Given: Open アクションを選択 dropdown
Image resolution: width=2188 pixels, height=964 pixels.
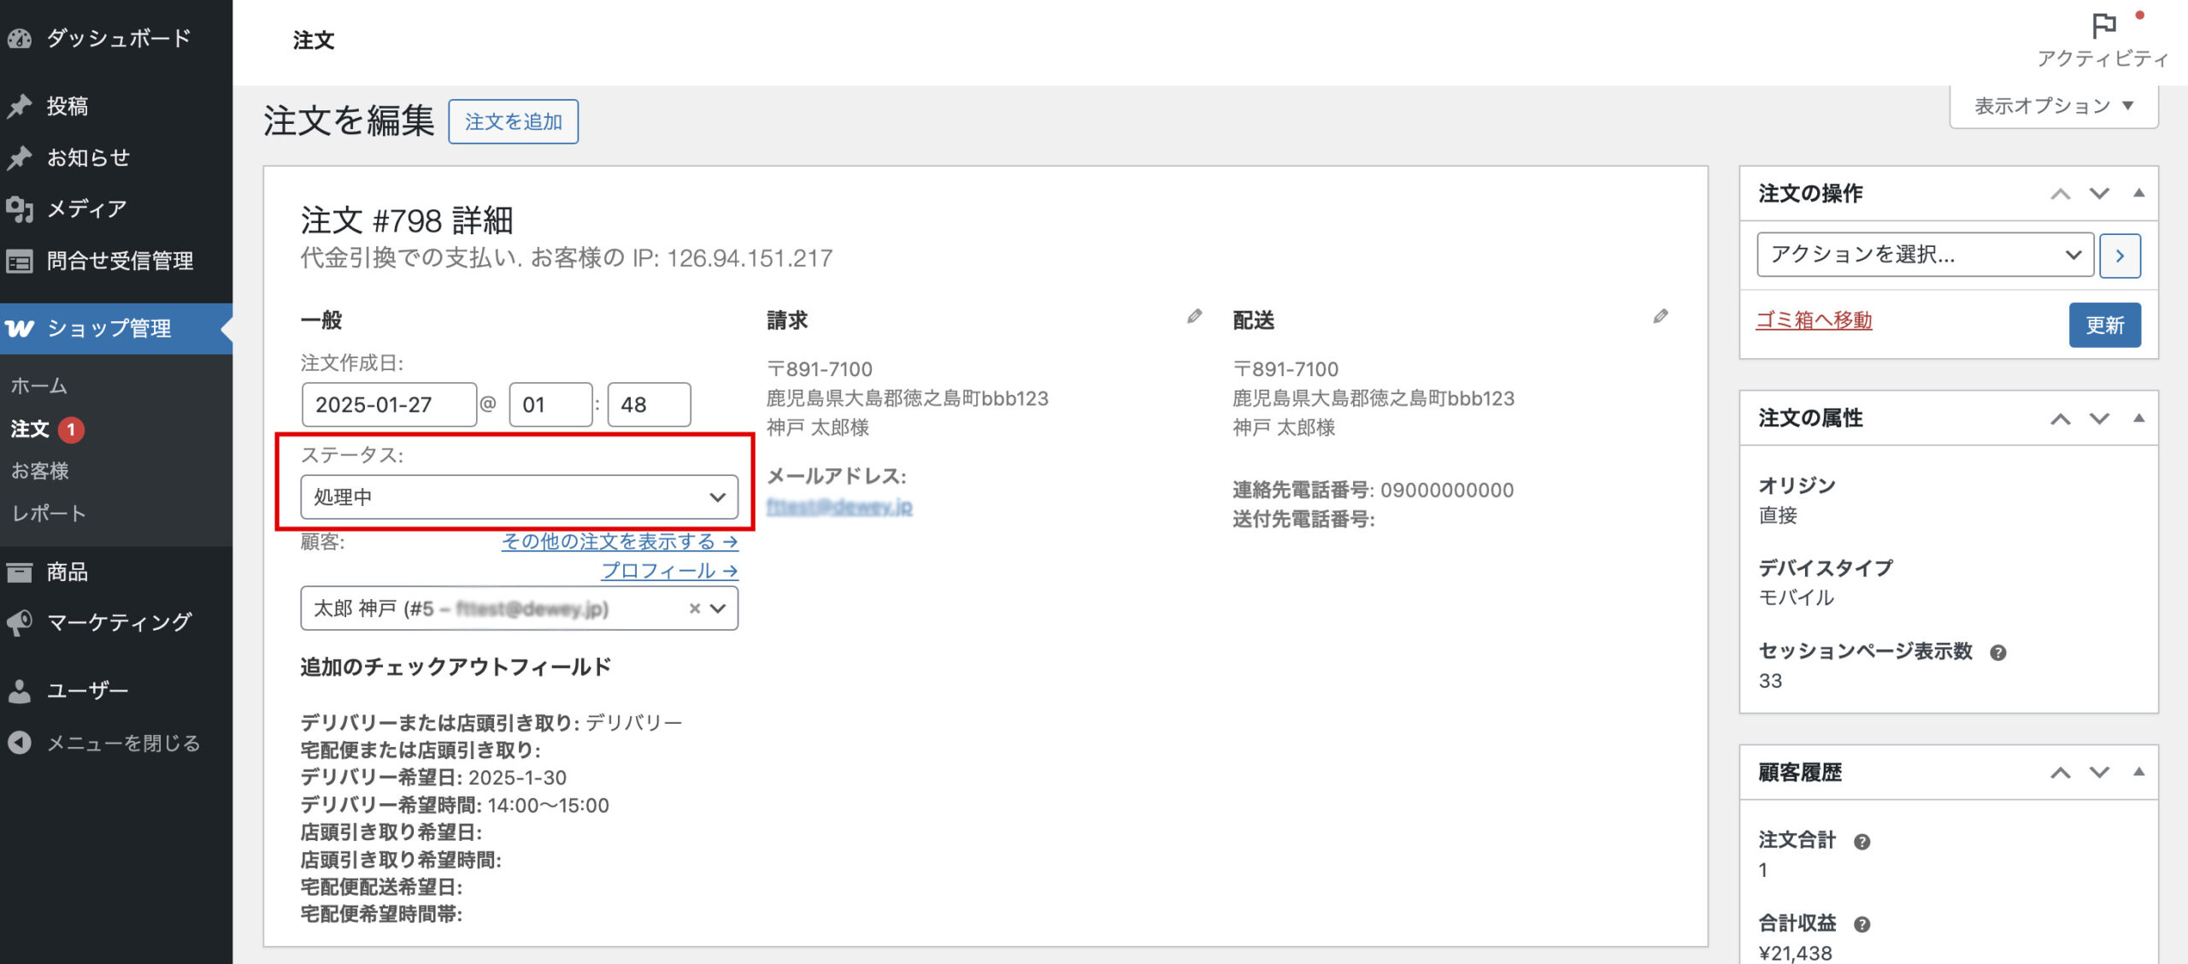Looking at the screenshot, I should coord(1924,255).
